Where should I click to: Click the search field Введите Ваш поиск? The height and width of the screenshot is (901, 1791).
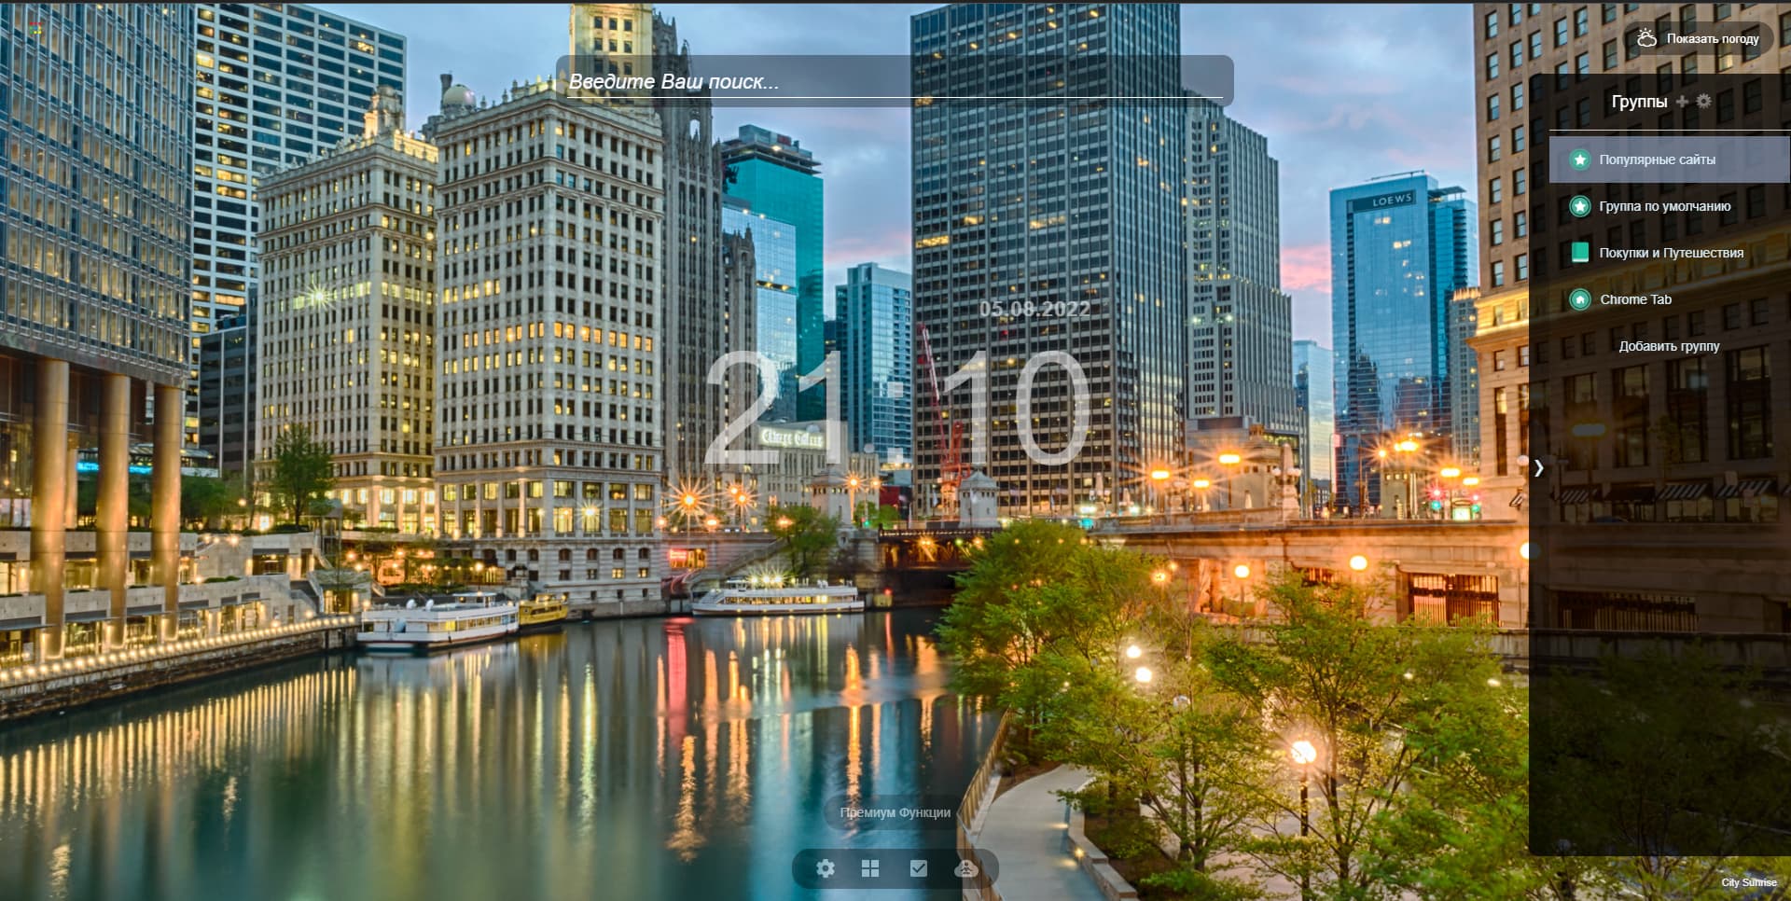point(894,82)
